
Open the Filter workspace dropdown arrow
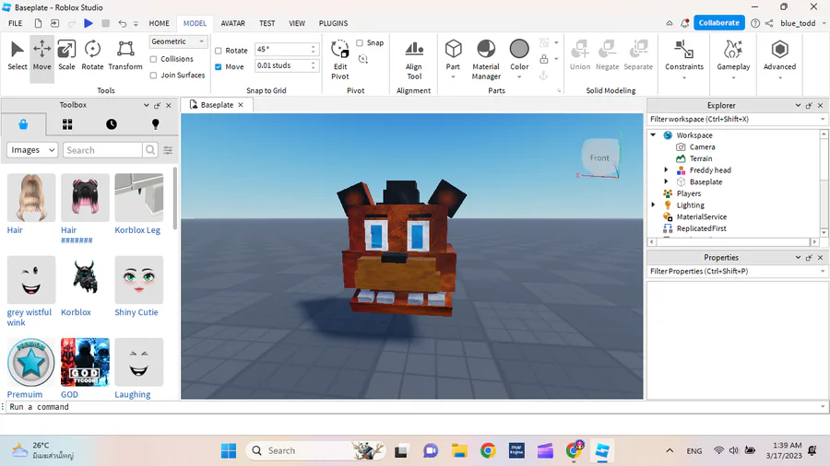click(x=823, y=120)
